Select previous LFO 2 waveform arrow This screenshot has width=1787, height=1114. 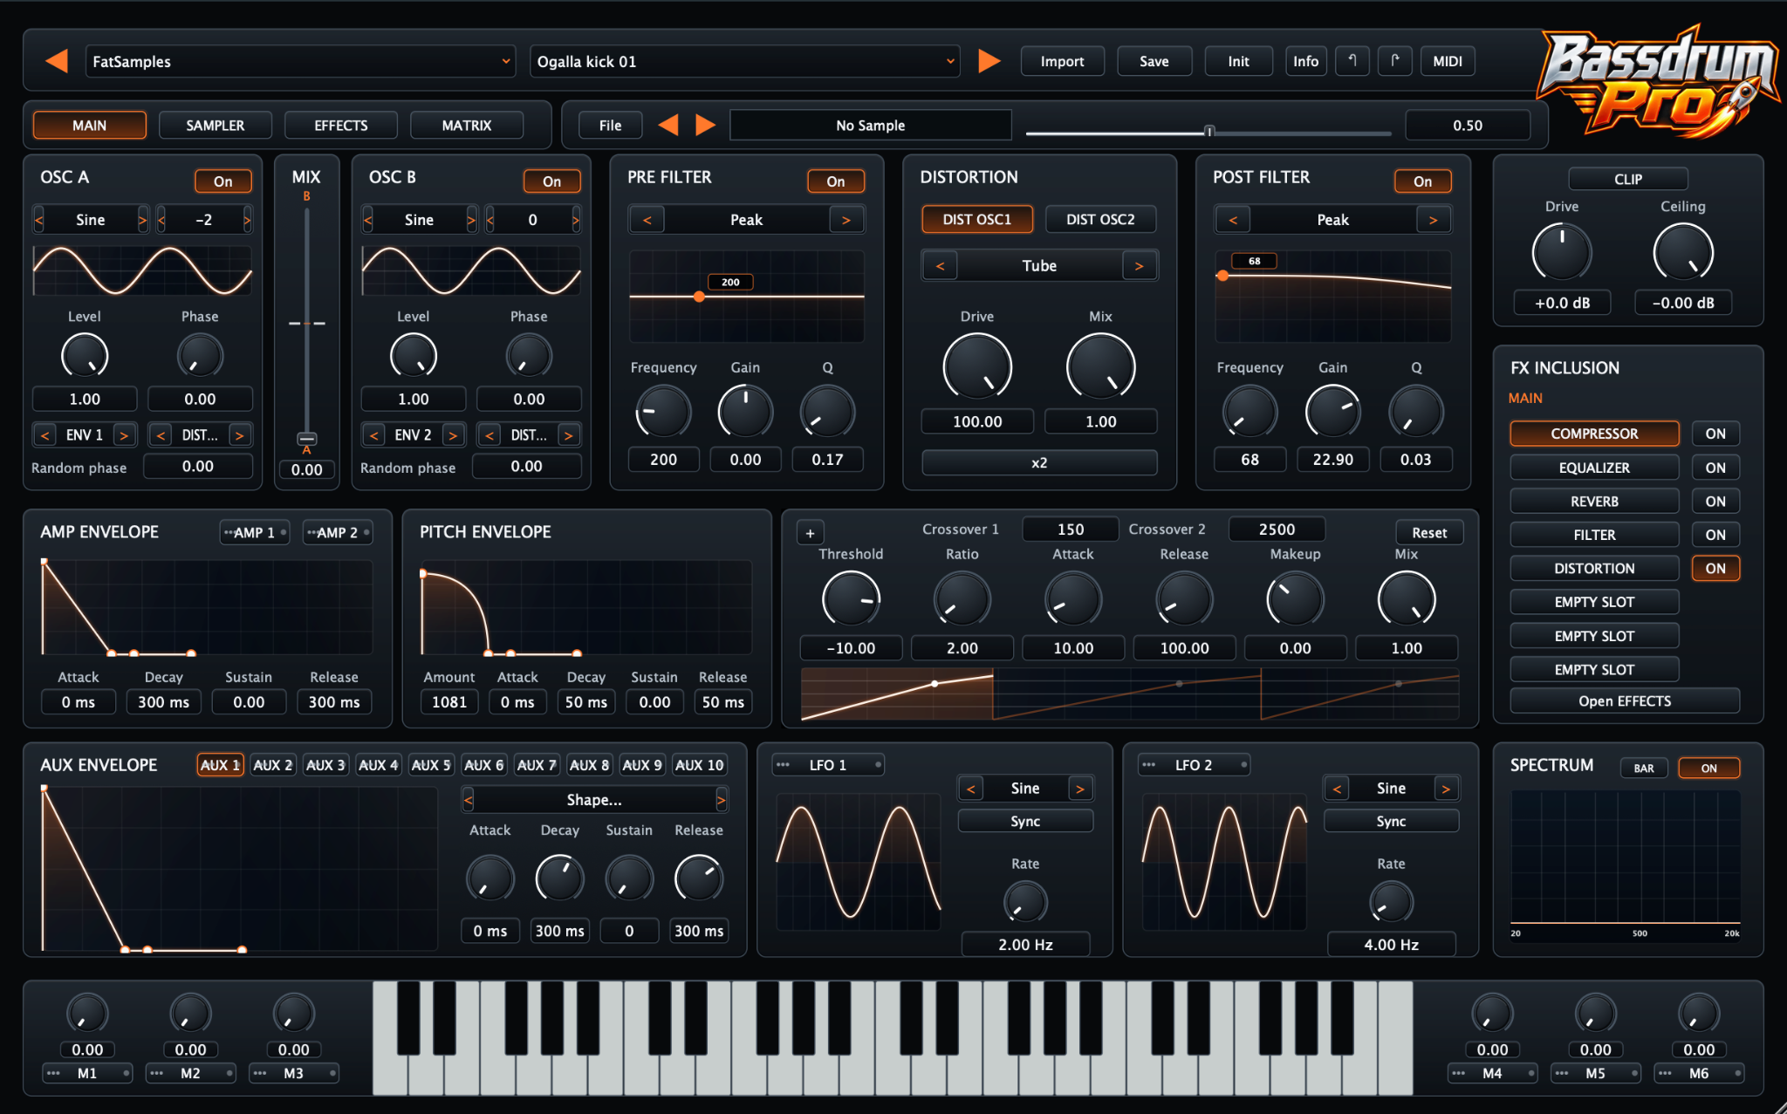click(1336, 789)
